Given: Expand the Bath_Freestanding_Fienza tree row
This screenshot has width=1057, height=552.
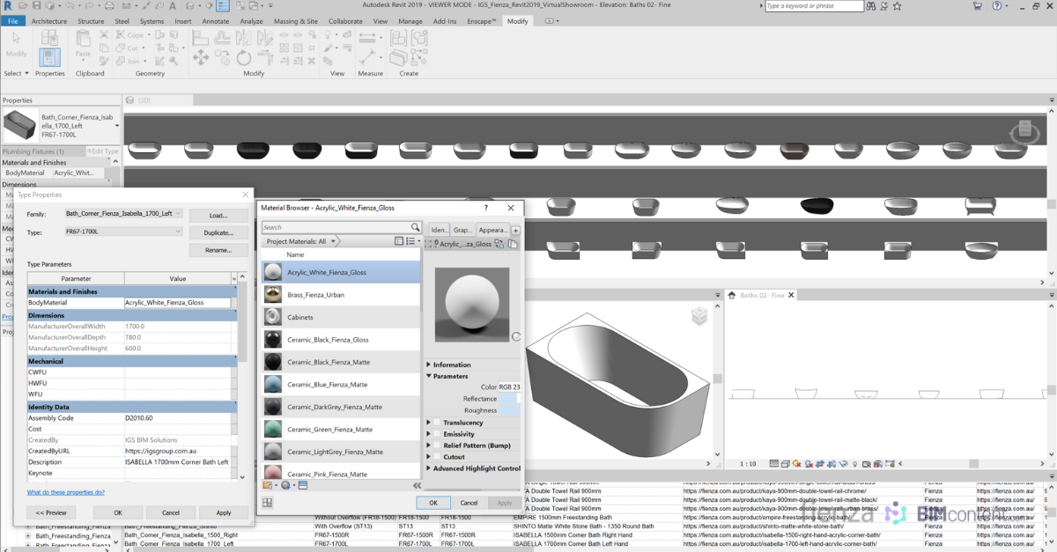Looking at the screenshot, I should (x=28, y=535).
